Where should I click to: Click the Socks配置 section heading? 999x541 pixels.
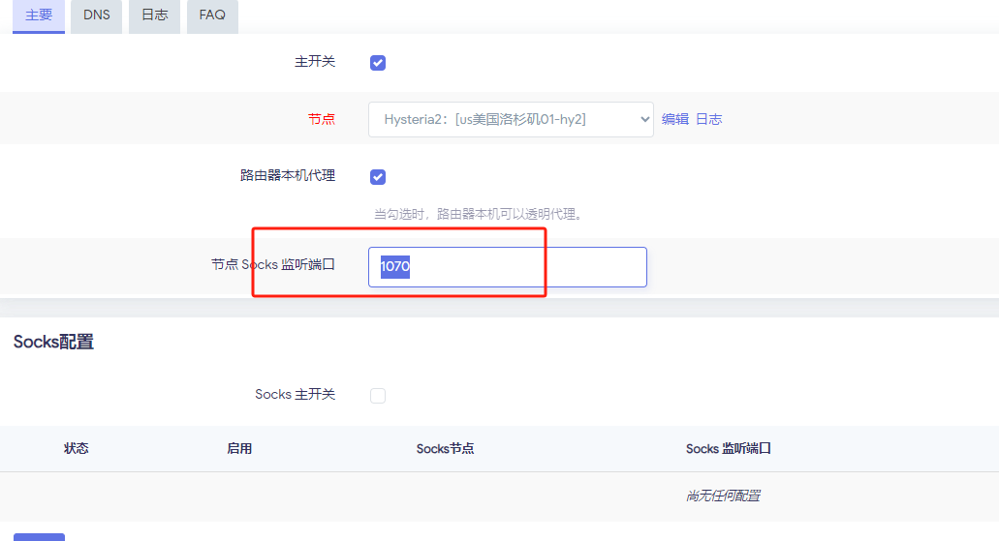(x=53, y=342)
